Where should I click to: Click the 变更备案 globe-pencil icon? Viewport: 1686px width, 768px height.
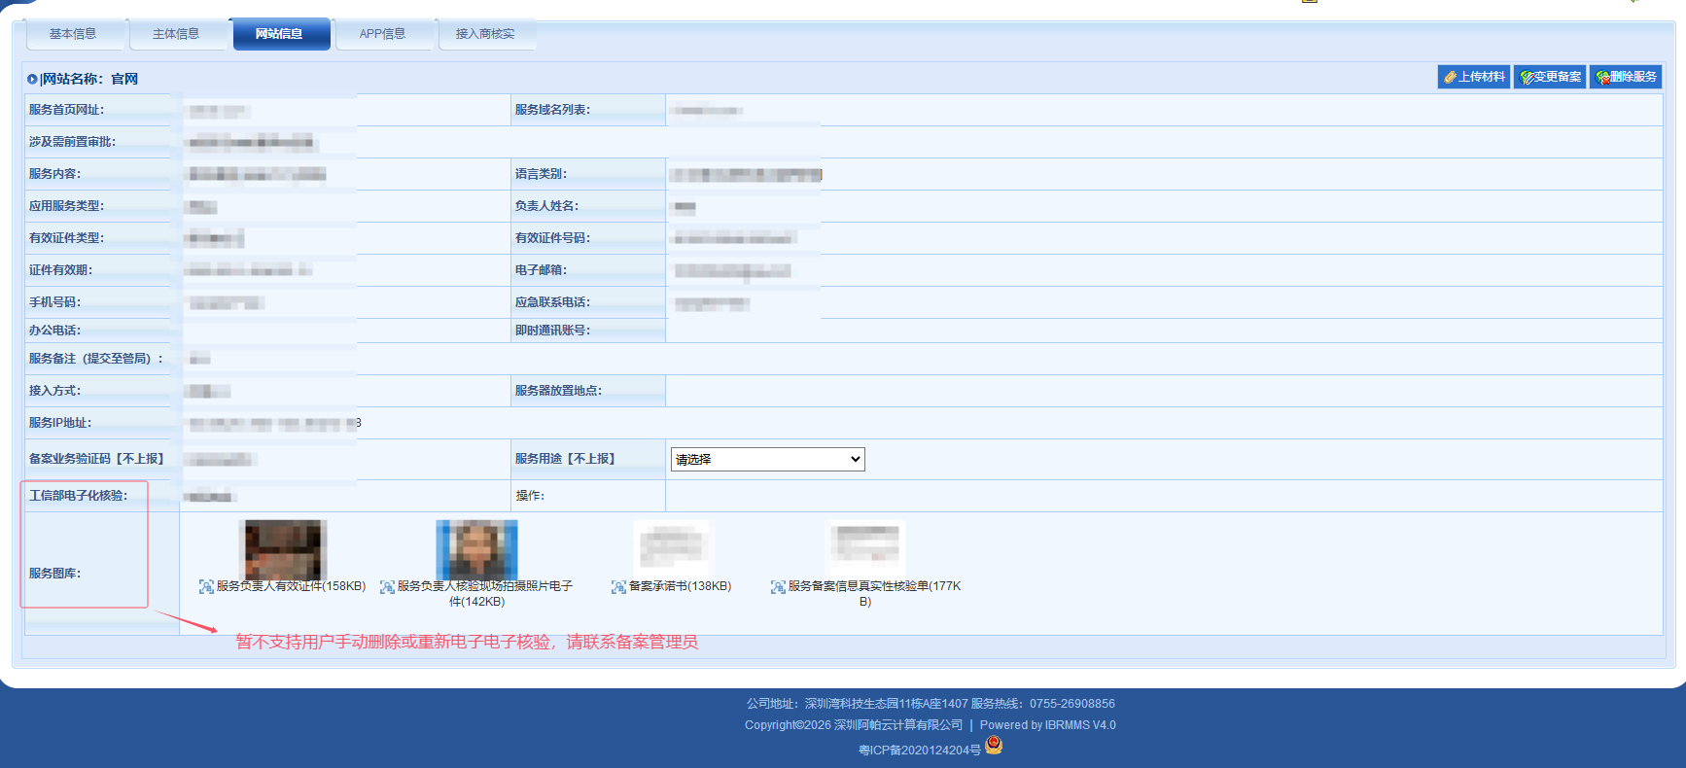tap(1527, 78)
